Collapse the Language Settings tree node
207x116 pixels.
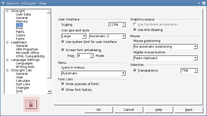pos(7,60)
